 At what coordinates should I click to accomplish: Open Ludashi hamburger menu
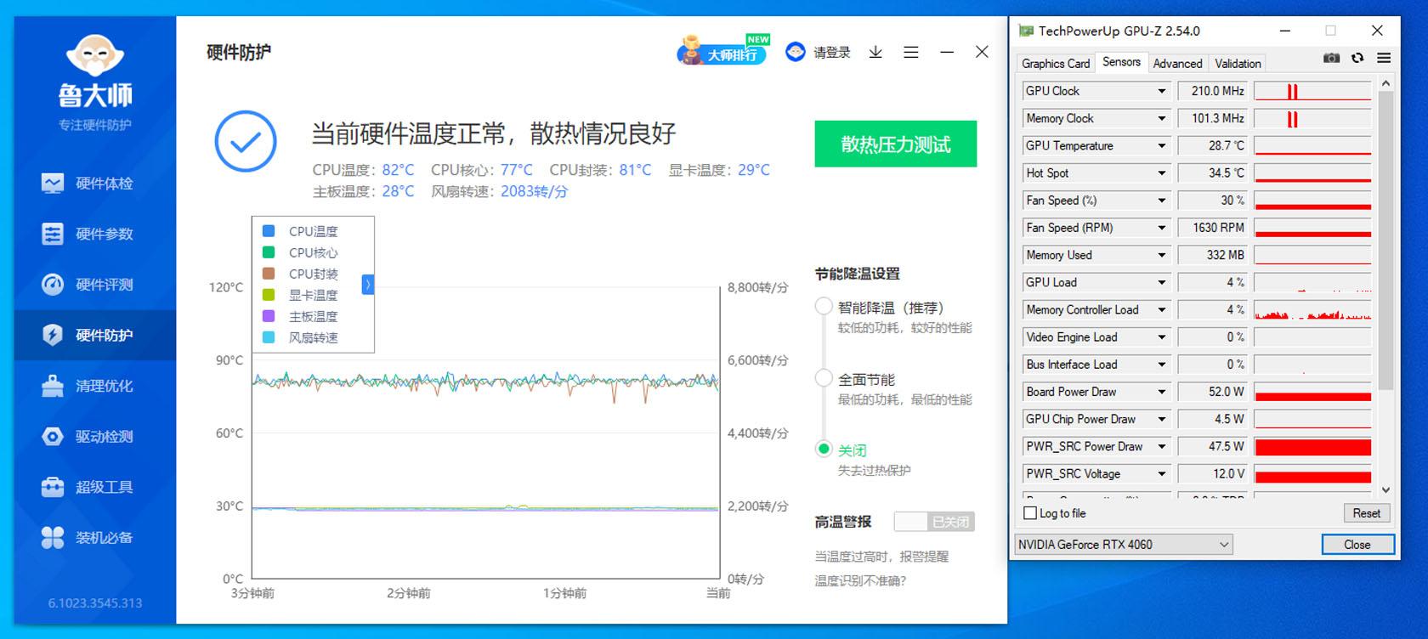(911, 53)
